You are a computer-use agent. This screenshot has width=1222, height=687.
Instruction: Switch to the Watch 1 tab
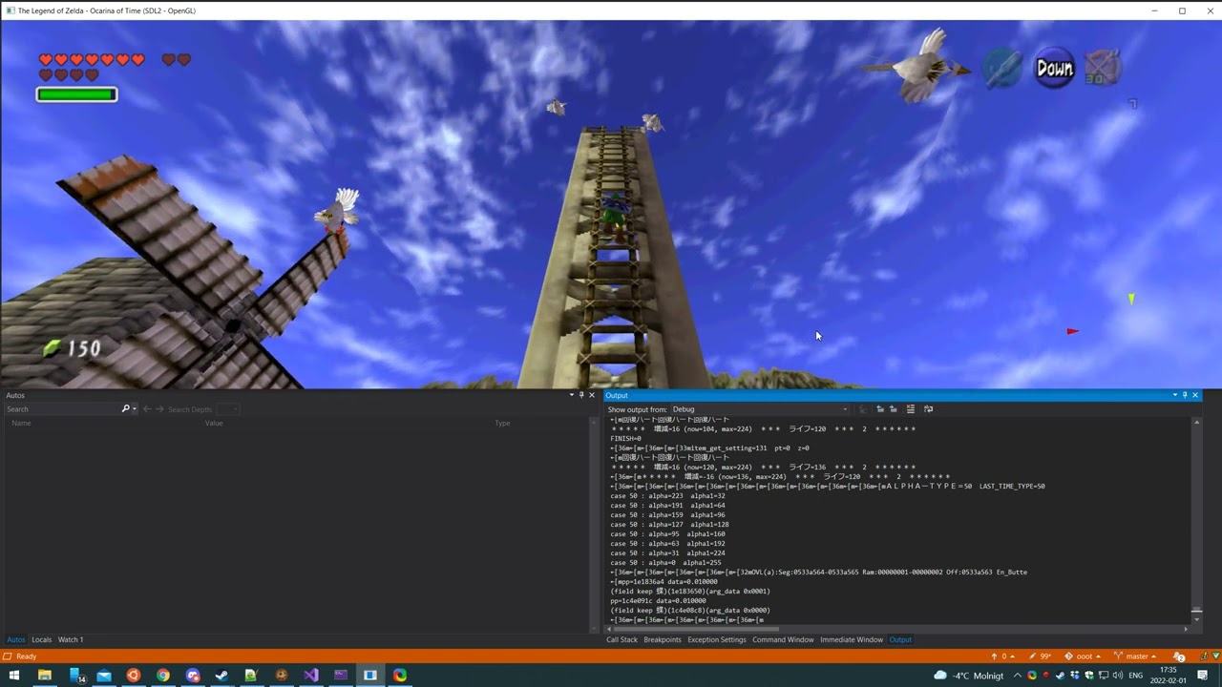[x=71, y=639]
